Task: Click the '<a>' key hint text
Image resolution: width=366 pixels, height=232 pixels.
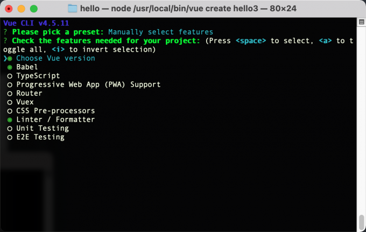Action: pos(325,40)
